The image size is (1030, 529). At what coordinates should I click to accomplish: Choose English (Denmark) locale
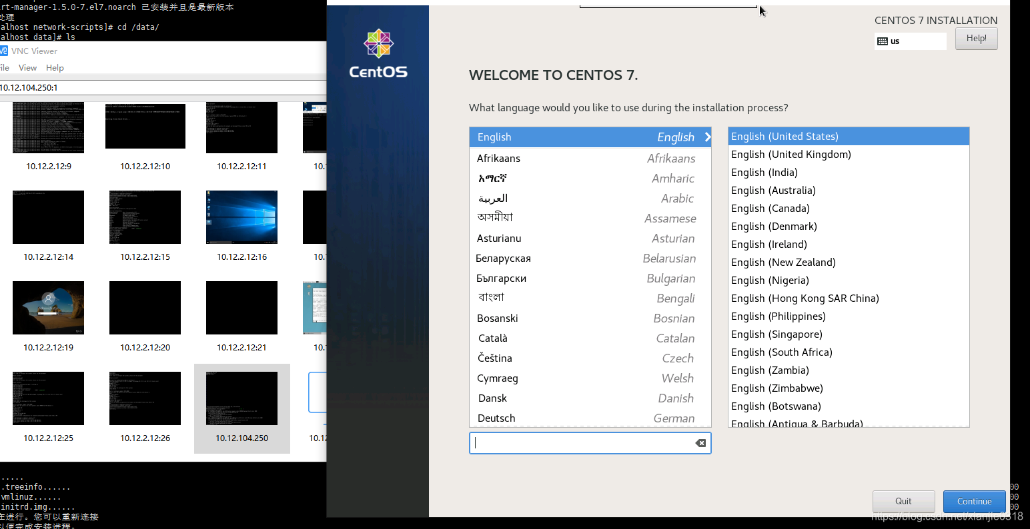849,227
